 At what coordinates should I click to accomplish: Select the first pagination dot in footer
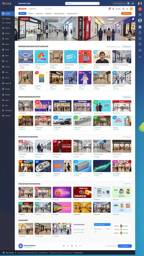64,246
